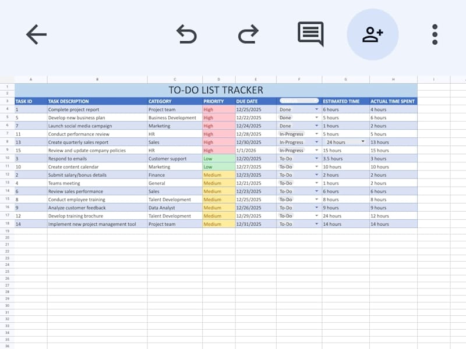Image resolution: width=466 pixels, height=349 pixels.
Task: Select column H header
Action: [x=393, y=80]
